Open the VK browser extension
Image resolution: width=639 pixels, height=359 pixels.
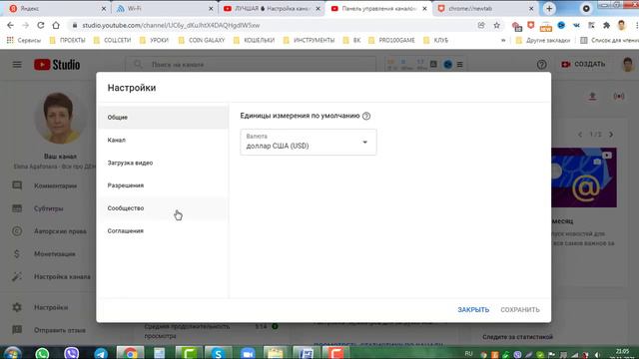(x=576, y=25)
